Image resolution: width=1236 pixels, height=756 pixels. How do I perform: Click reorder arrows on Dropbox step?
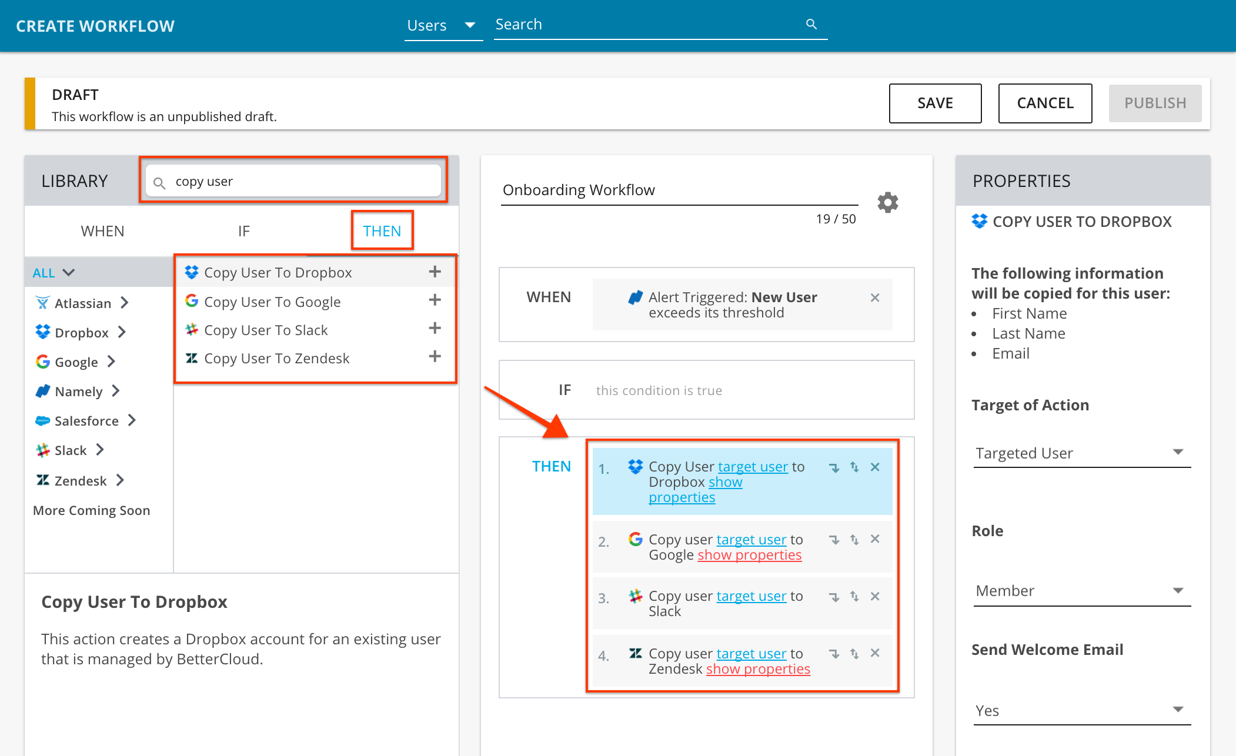[854, 467]
